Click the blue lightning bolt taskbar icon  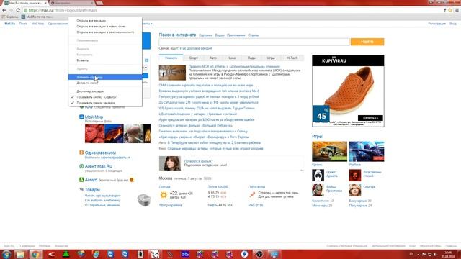pos(244,254)
